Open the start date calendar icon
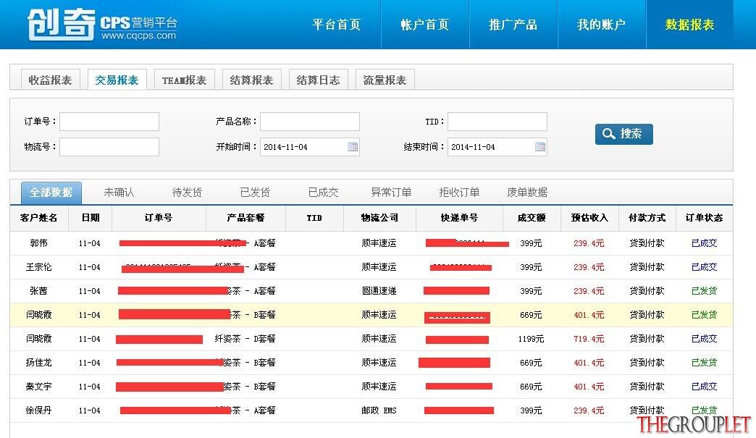The width and height of the screenshot is (756, 438). [353, 147]
